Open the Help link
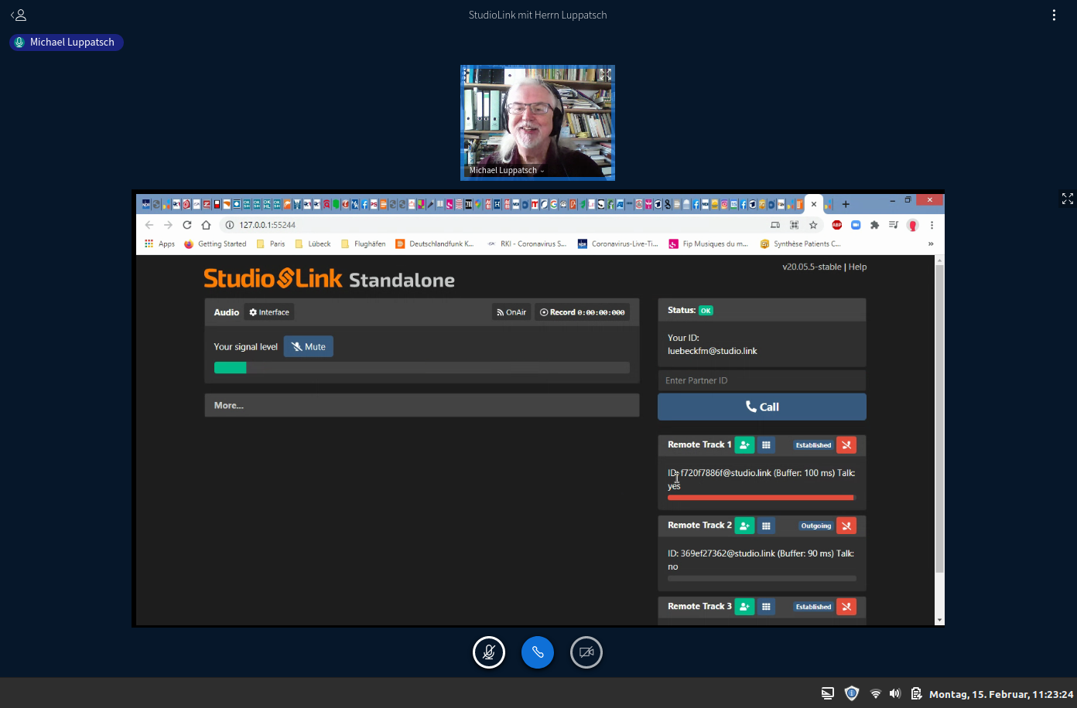Screen dimensions: 1077x708 pyautogui.click(x=857, y=267)
